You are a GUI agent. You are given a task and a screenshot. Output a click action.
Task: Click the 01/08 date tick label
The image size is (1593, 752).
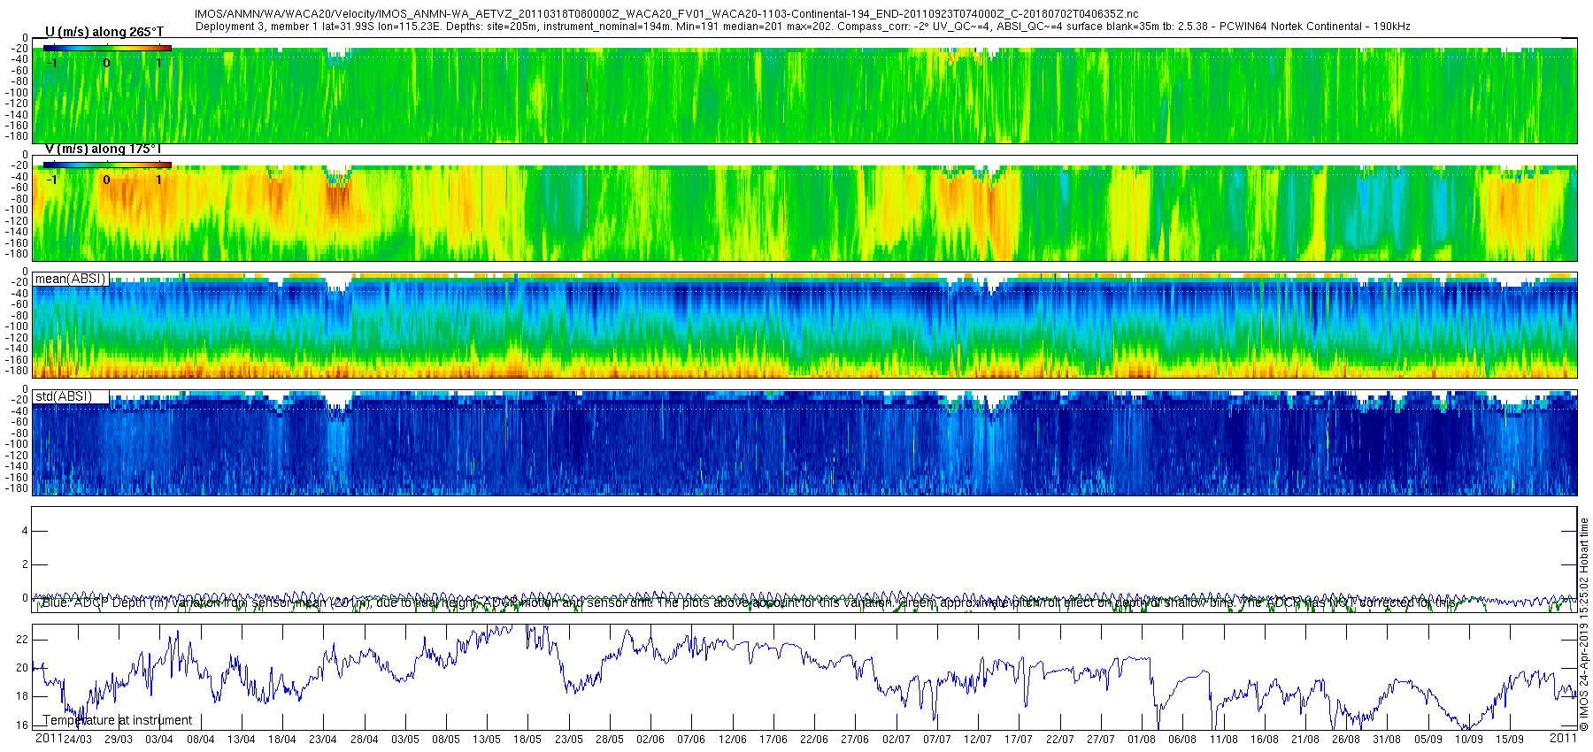(x=1142, y=740)
